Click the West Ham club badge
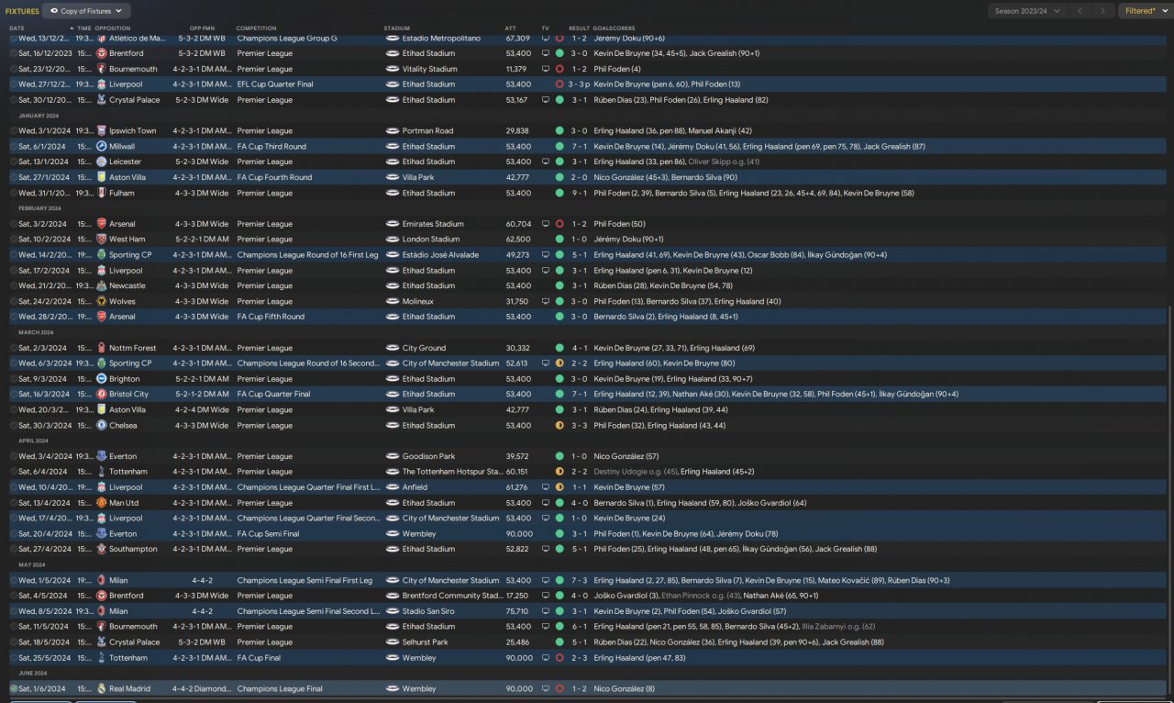1174x703 pixels. [102, 239]
